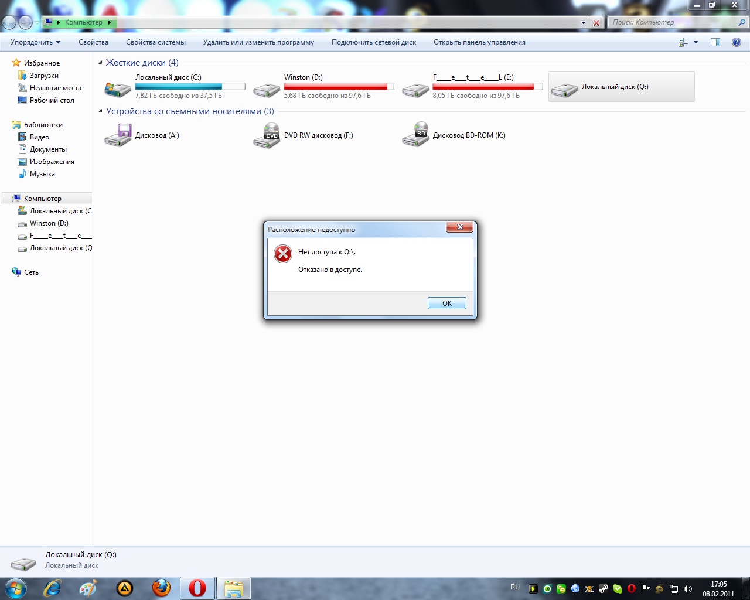
Task: Open the Документы library
Action: click(48, 149)
